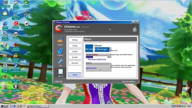Open the Cleaner section in CCleaner sidebar
Viewport: 192px width, 108px height.
coord(61,41)
